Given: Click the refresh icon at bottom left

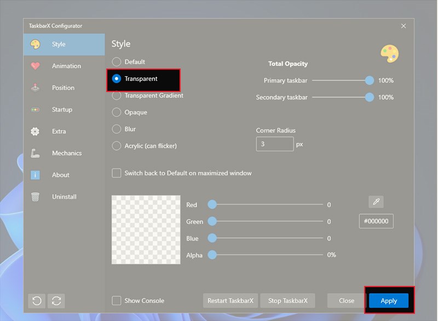Looking at the screenshot, I should 56,300.
